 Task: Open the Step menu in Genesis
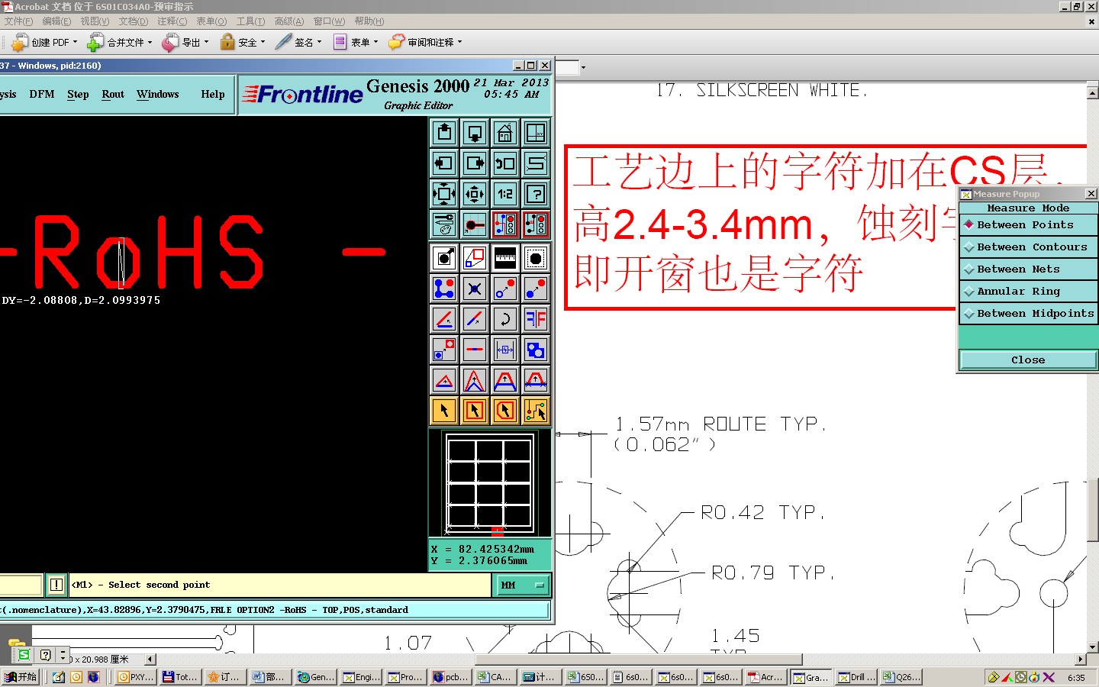tap(78, 95)
